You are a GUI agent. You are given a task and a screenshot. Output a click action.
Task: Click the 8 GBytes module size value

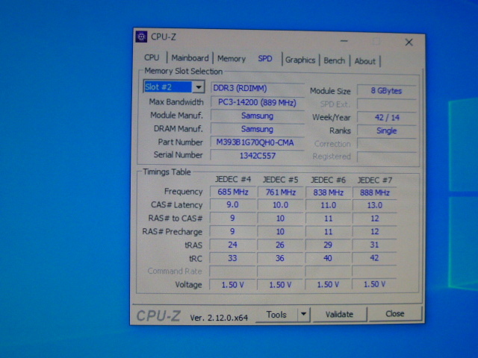click(x=387, y=91)
